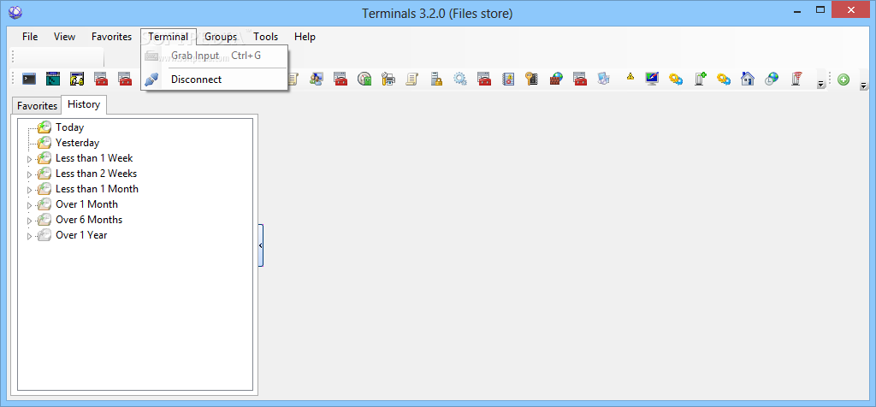Click the key and padlock window icon
The width and height of the screenshot is (876, 407).
[x=77, y=79]
